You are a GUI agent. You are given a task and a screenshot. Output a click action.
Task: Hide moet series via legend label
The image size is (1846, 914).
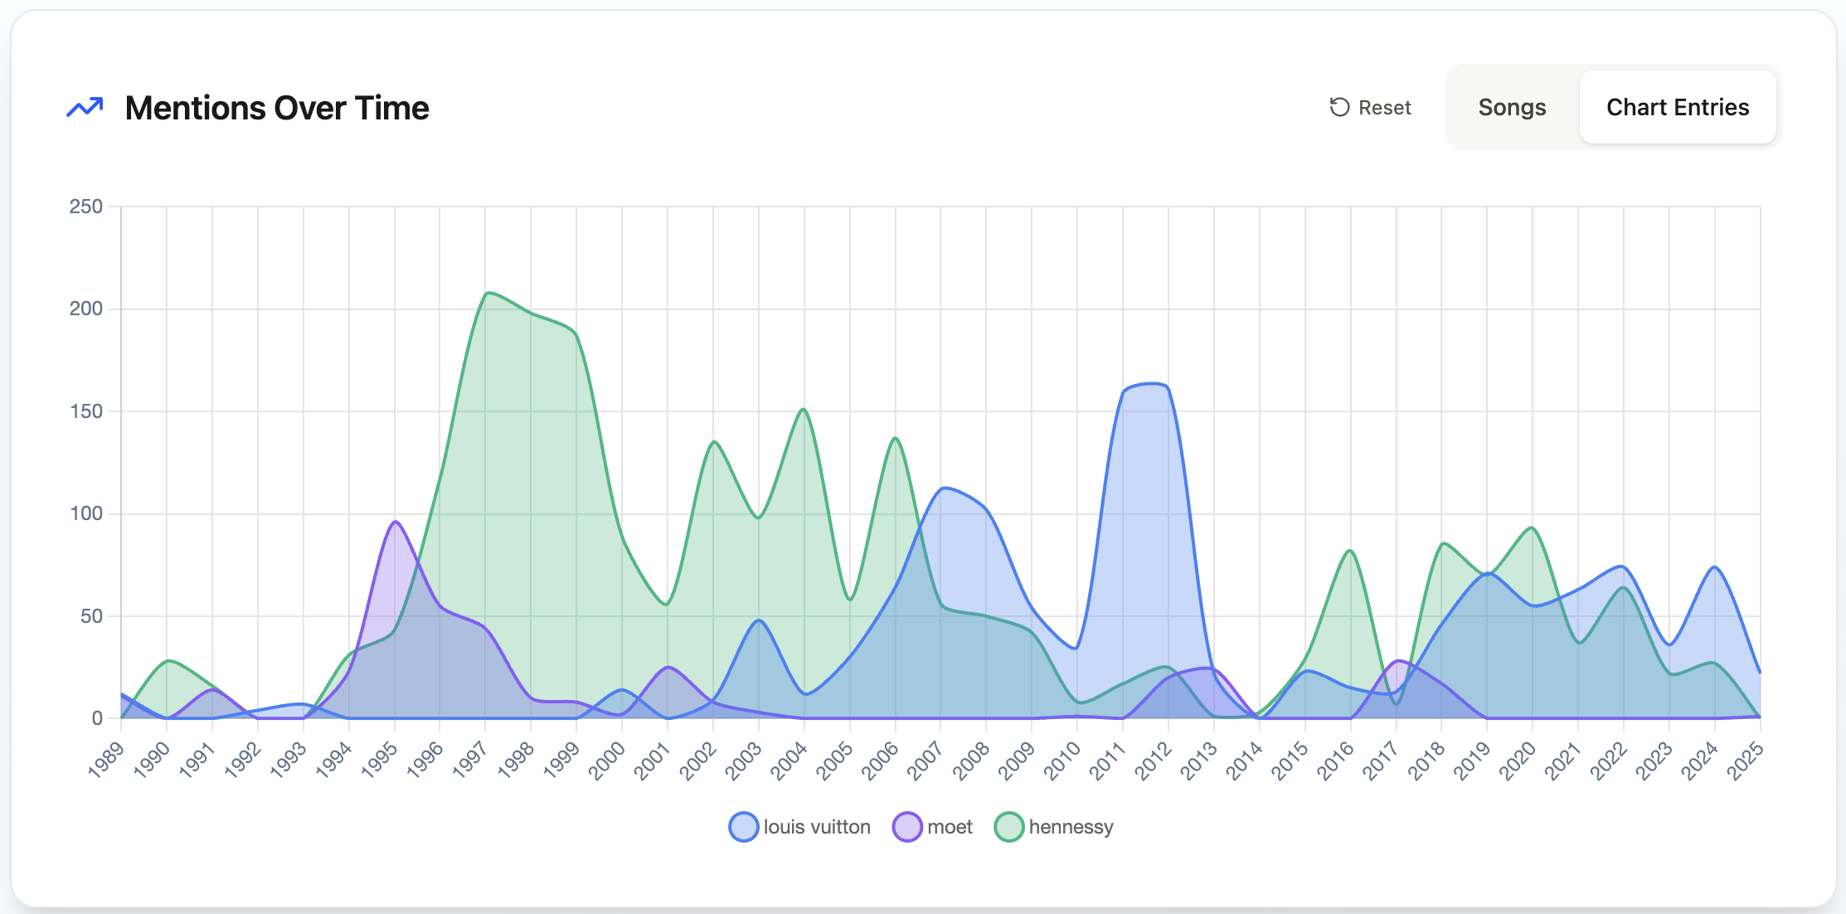point(950,827)
